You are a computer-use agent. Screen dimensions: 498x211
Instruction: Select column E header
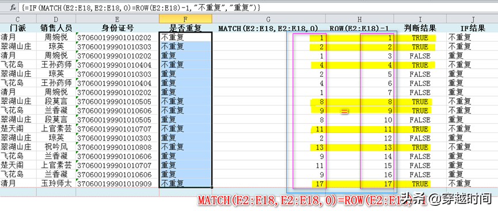(117, 19)
